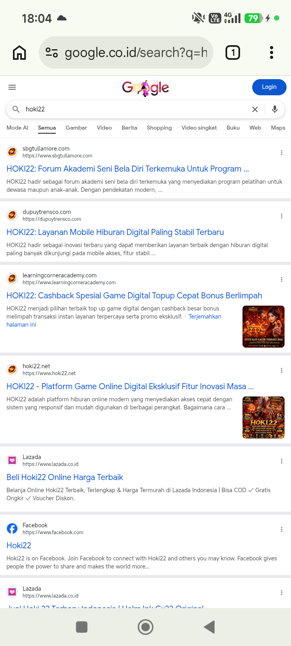Open options for the bottom Lazada result
Screen dimensions: 291x646
(282, 593)
